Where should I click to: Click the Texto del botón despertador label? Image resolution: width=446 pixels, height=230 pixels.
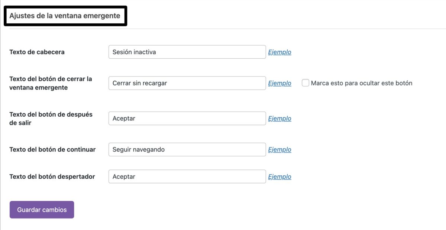coord(52,176)
